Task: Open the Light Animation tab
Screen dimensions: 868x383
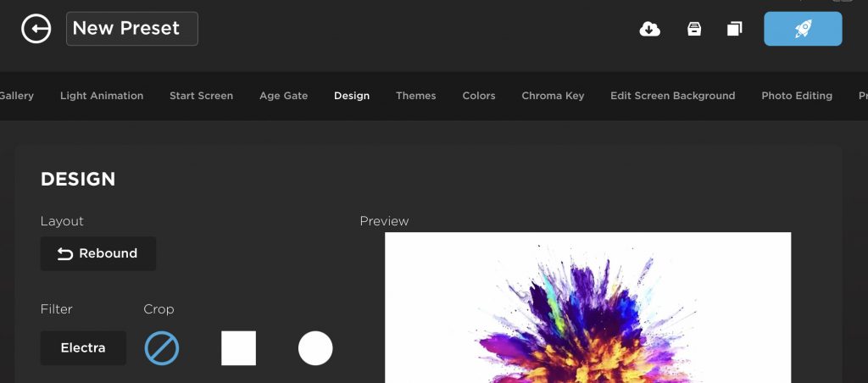Action: click(x=102, y=96)
